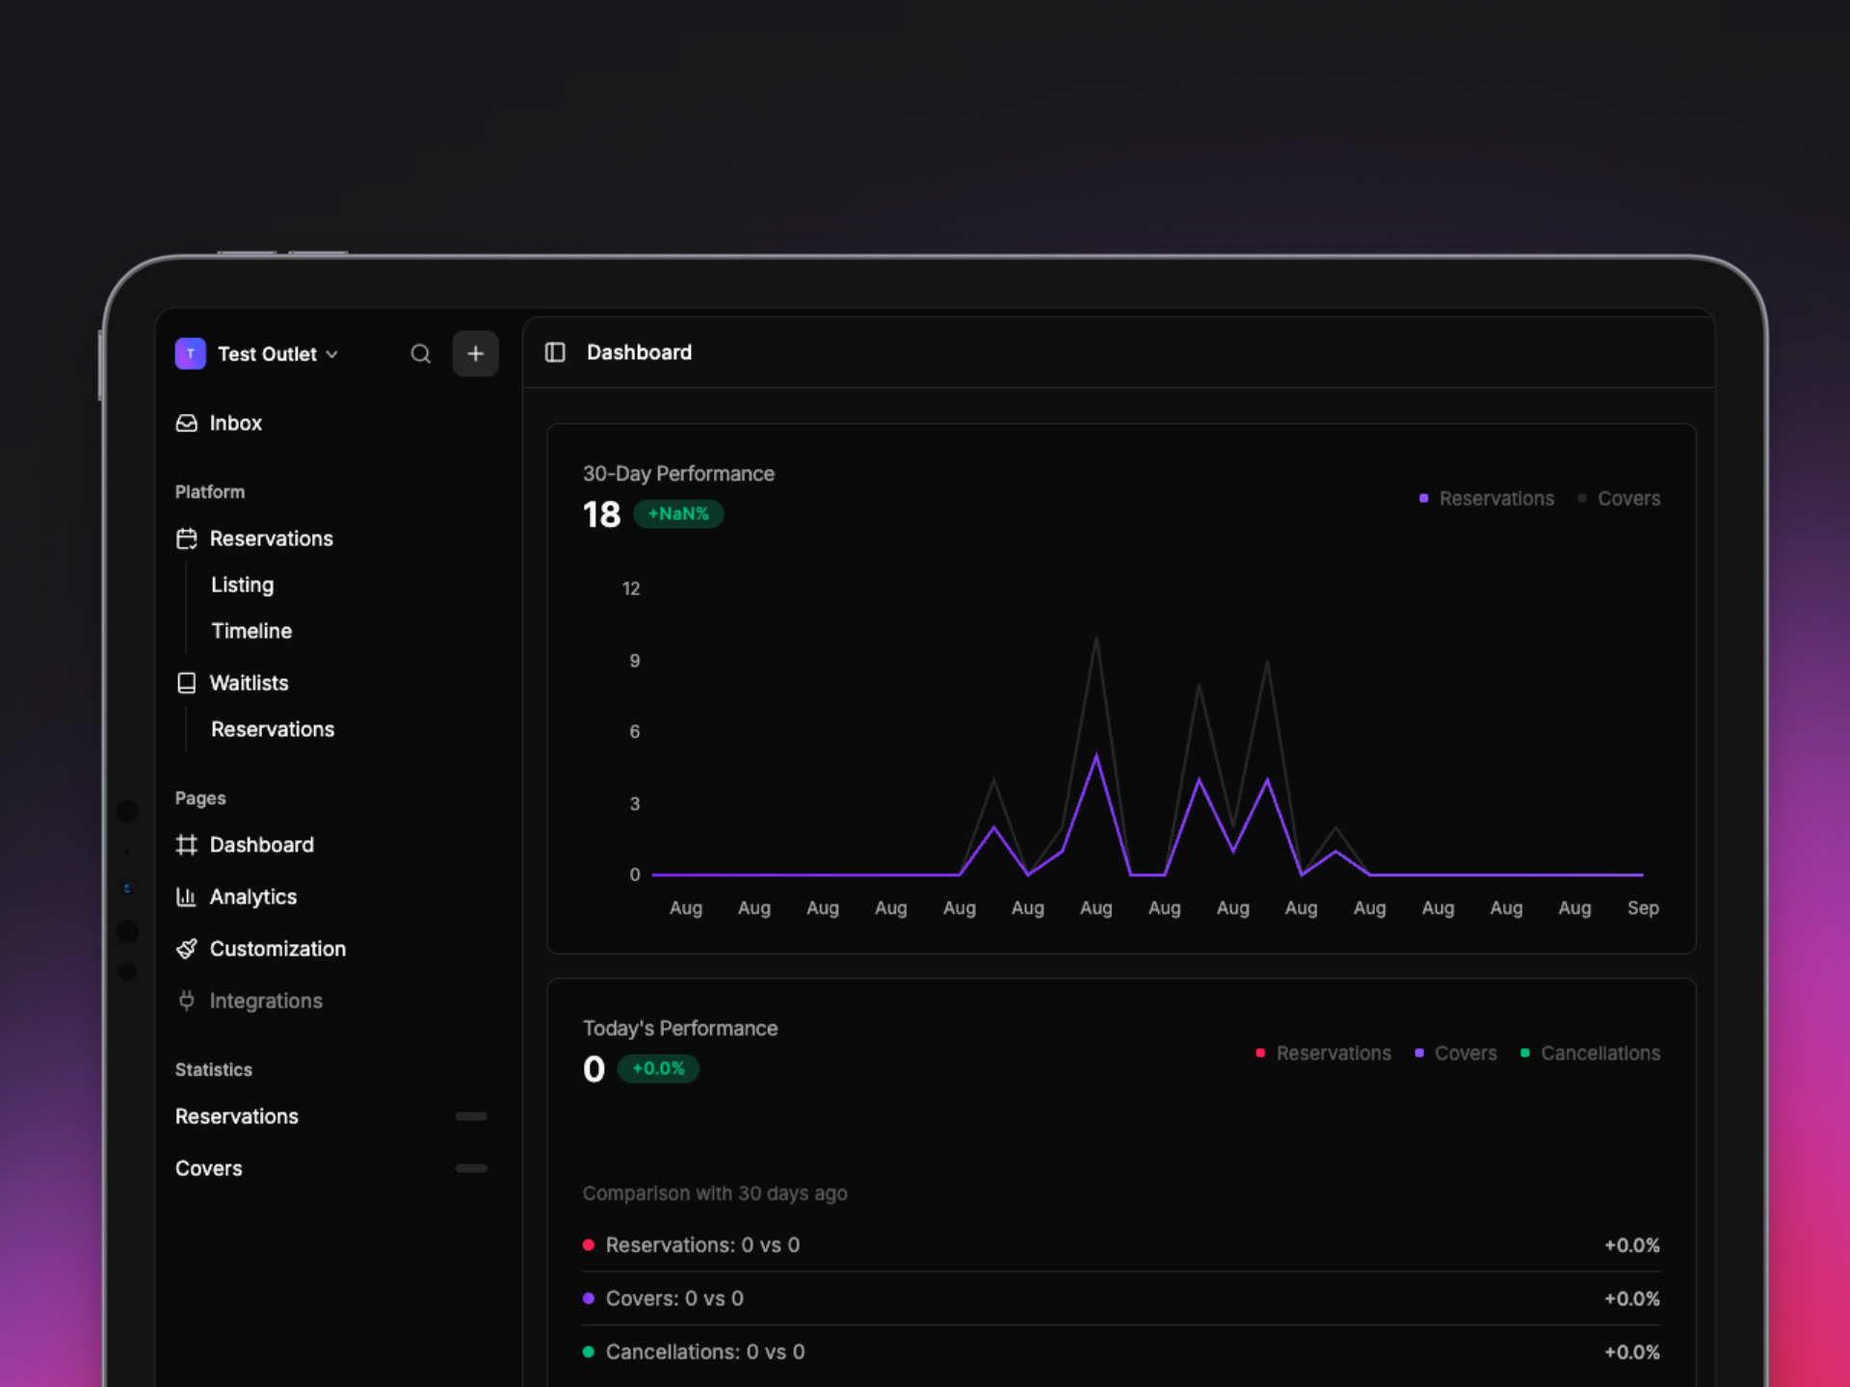Toggle Reservations series in 30-Day legend
The width and height of the screenshot is (1850, 1387).
coord(1487,499)
